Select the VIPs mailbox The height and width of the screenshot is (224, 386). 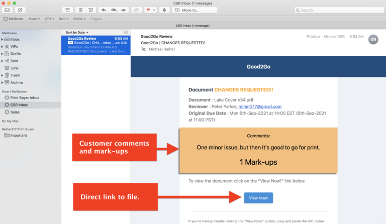click(x=14, y=47)
